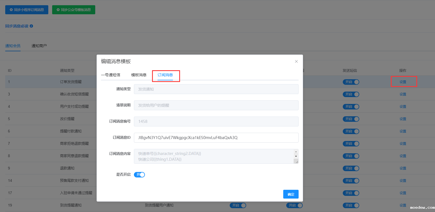Click the 同步公众号模板消息 sync button
The width and height of the screenshot is (435, 212).
[74, 10]
